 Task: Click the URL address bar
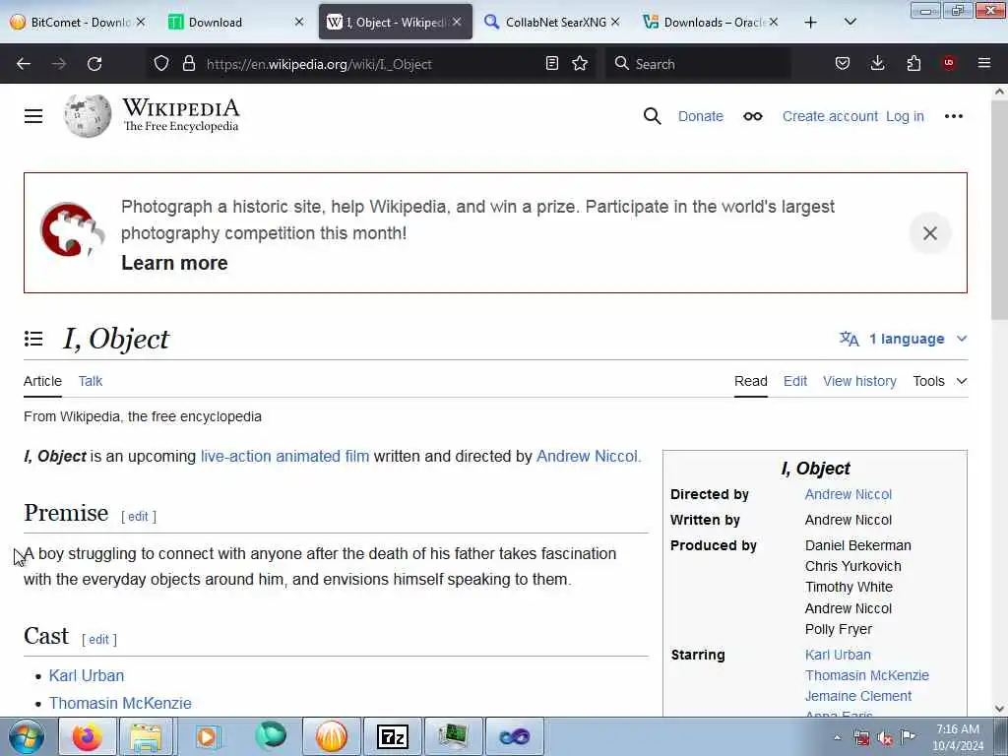click(370, 64)
